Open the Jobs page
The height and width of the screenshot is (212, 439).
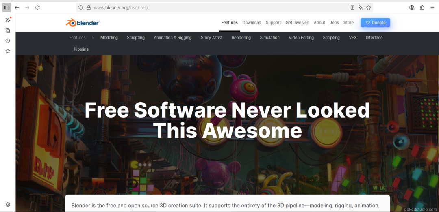click(x=334, y=23)
